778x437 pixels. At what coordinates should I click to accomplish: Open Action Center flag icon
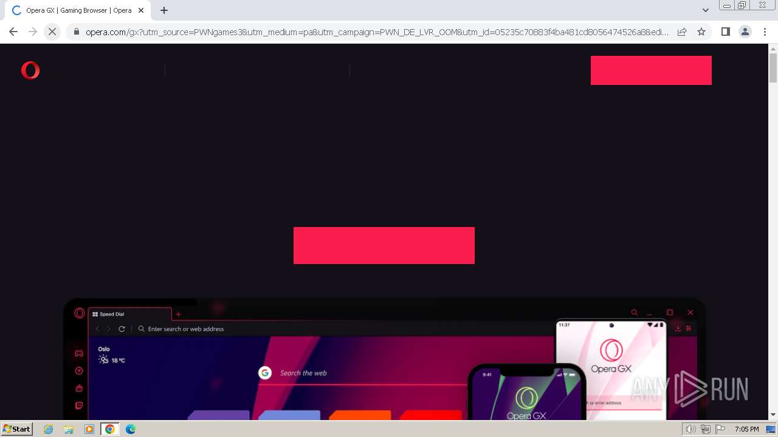tap(720, 429)
